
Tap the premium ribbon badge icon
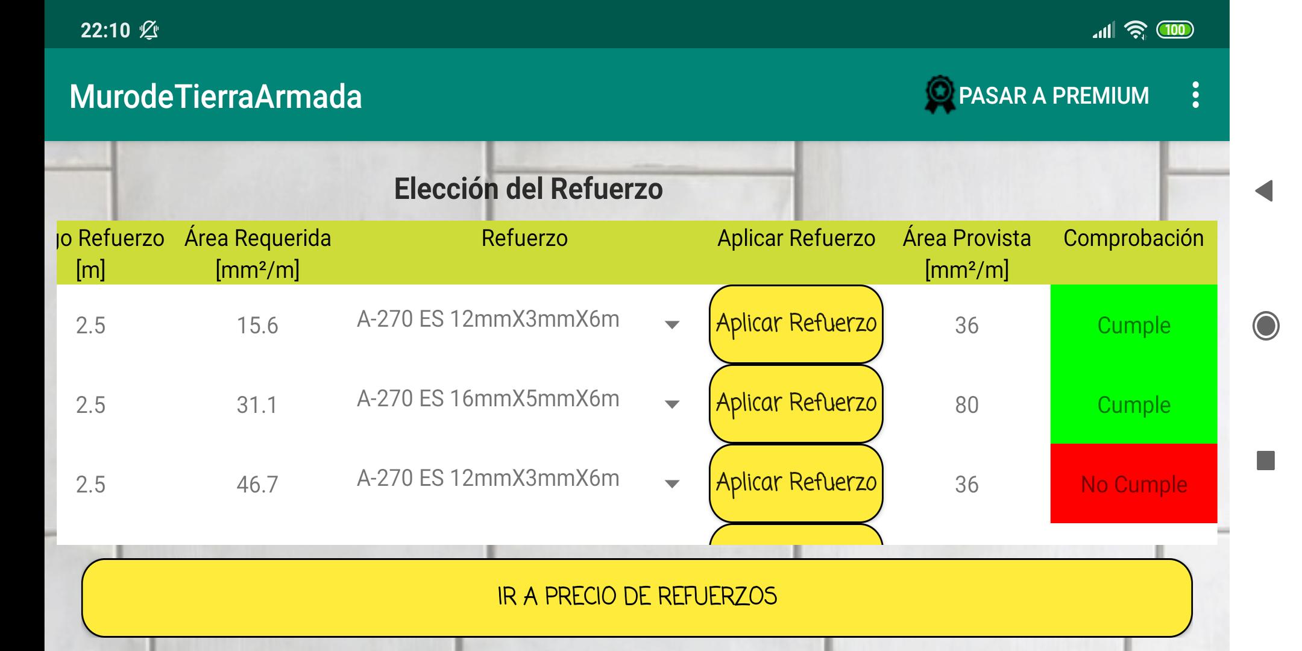[x=939, y=95]
